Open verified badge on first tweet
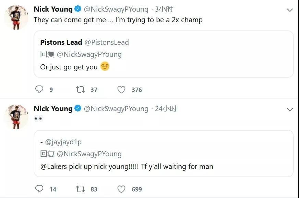Screen dimensions: 299x198 pos(78,9)
